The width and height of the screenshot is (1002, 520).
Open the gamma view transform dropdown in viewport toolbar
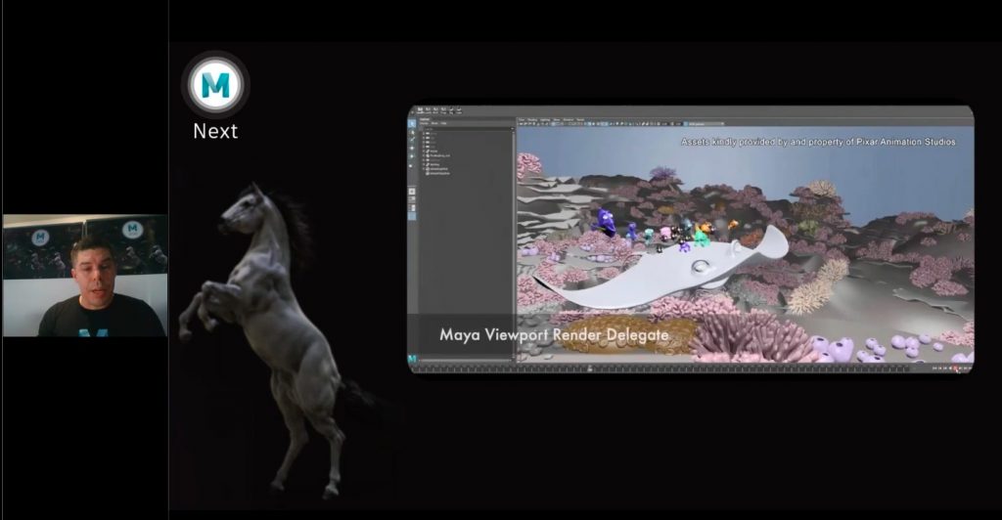[705, 123]
